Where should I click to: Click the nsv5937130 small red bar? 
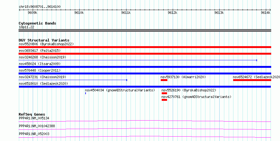(164, 80)
